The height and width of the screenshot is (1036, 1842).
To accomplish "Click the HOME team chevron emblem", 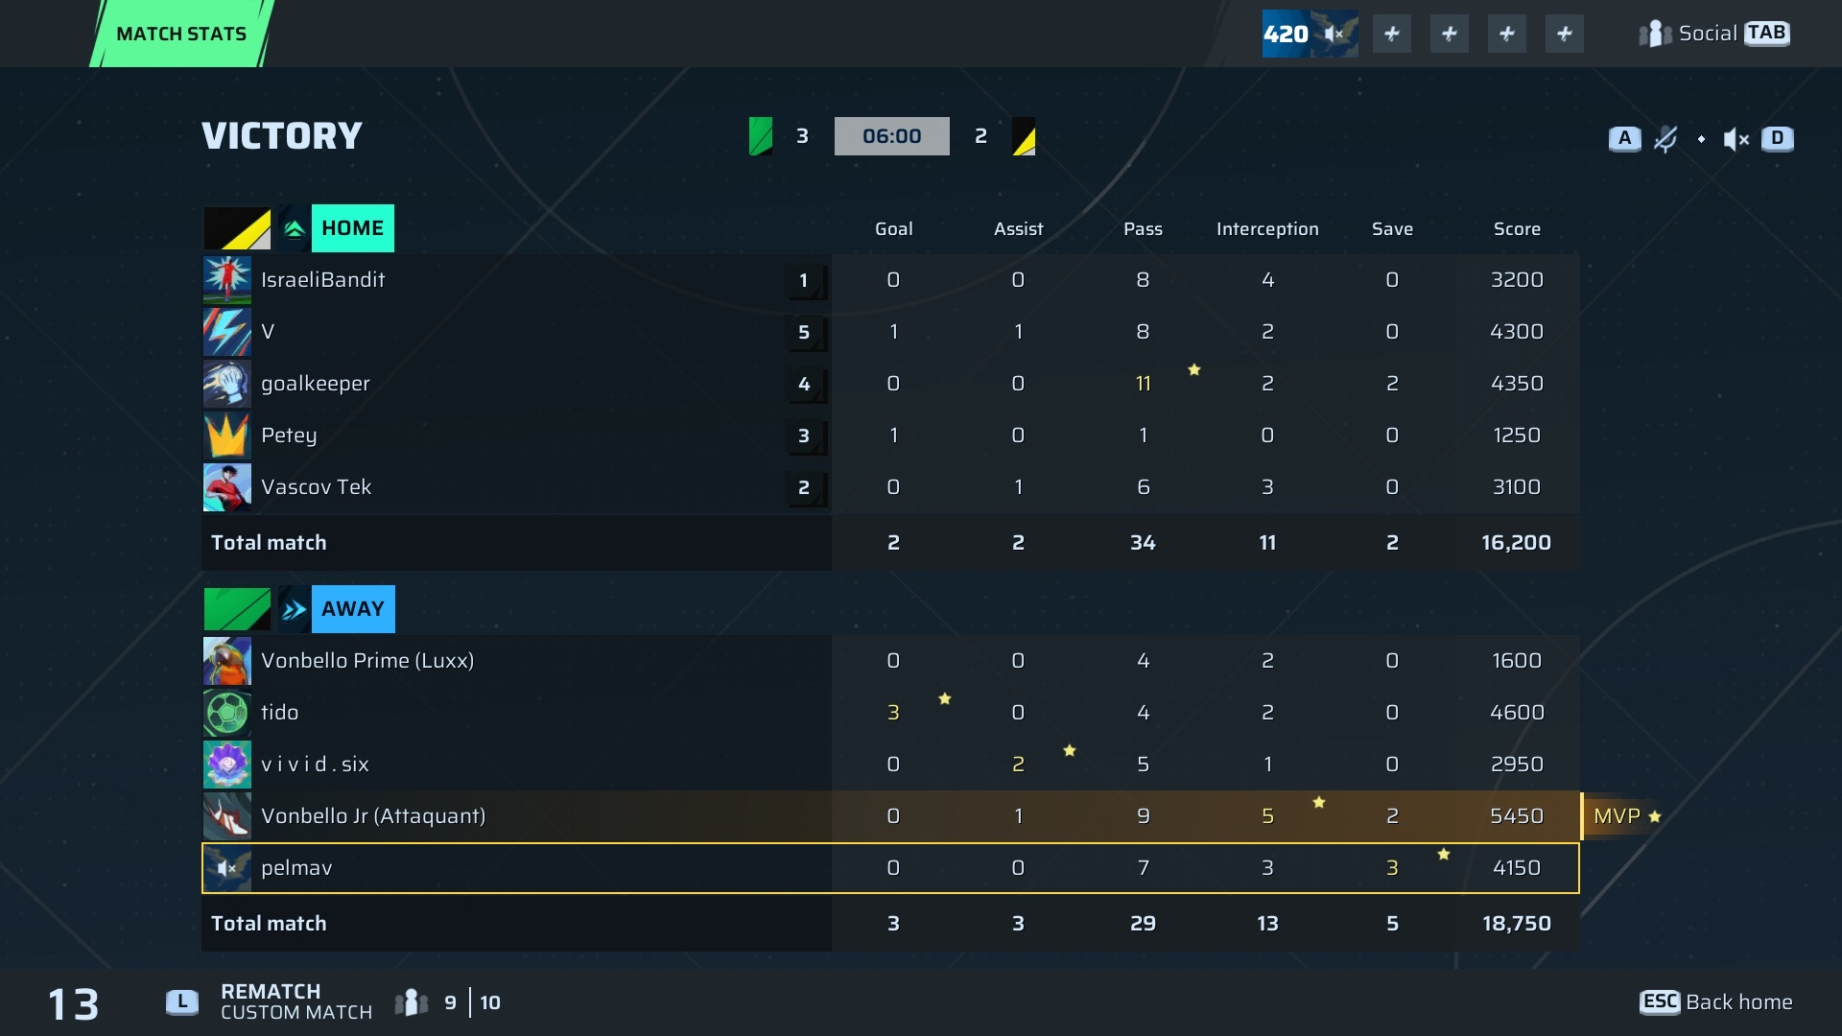I will pyautogui.click(x=295, y=228).
